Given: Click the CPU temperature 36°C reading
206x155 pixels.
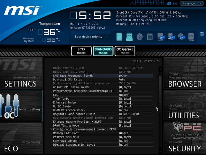Looking at the screenshot, I should click(x=49, y=32).
